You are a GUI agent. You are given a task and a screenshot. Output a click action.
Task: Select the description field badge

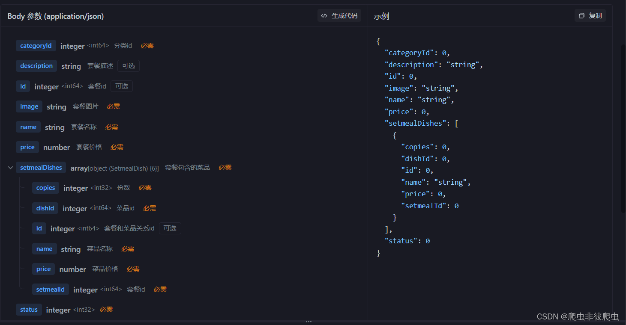tap(36, 66)
